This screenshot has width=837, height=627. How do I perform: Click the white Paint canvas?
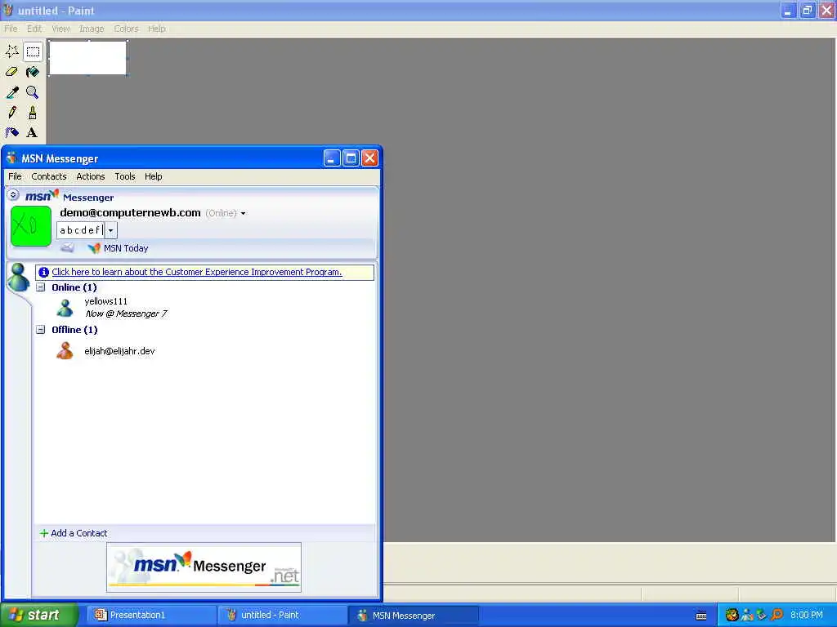click(x=87, y=58)
